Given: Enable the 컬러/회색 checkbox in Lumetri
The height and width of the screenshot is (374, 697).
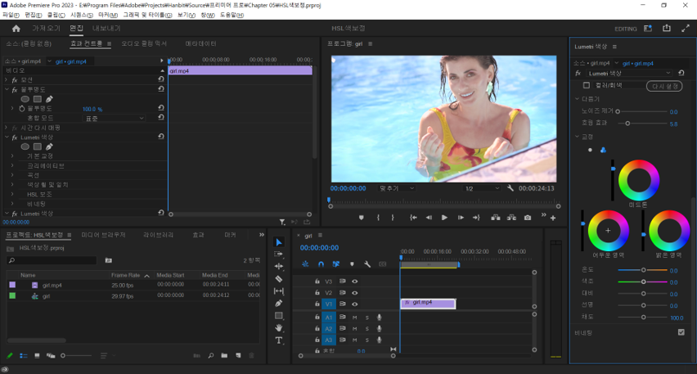Looking at the screenshot, I should coord(587,85).
